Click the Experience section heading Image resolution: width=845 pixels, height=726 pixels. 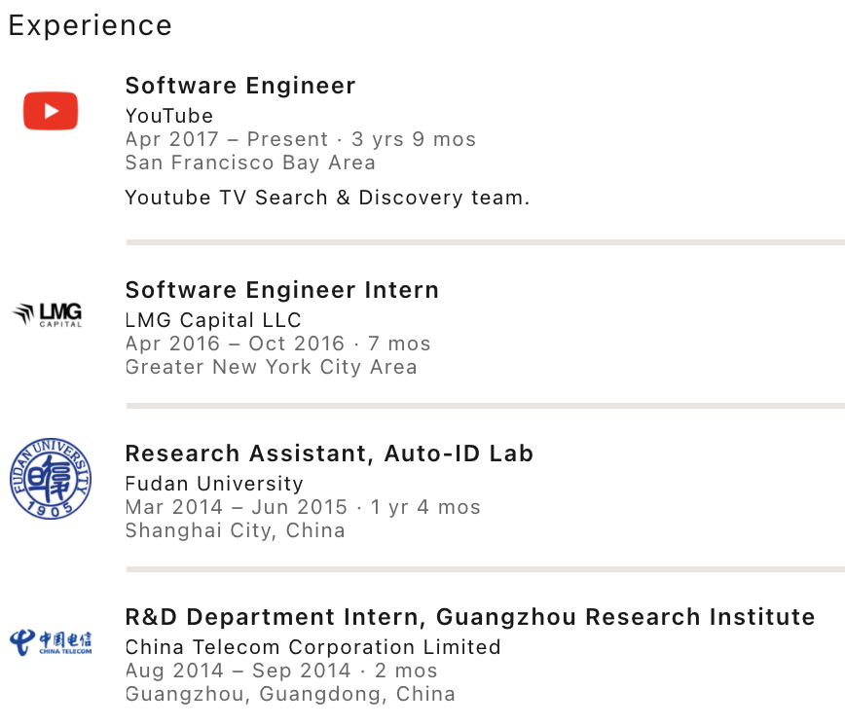point(90,25)
